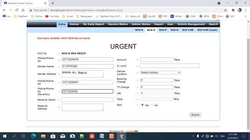Edit the Sender Name field
This screenshot has height=140, width=250.
(x=87, y=66)
